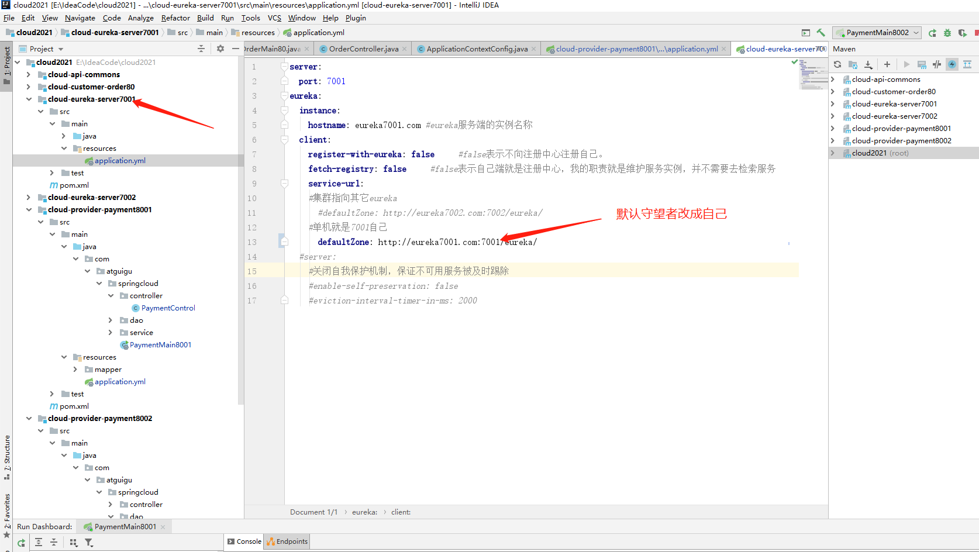This screenshot has width=979, height=552.
Task: Collapse all in Run Dashboard
Action: pyautogui.click(x=54, y=543)
